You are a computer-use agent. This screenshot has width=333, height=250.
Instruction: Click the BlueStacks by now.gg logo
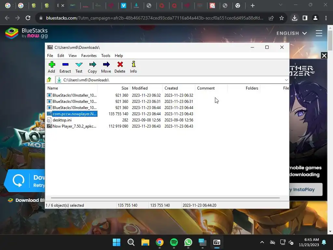click(26, 33)
